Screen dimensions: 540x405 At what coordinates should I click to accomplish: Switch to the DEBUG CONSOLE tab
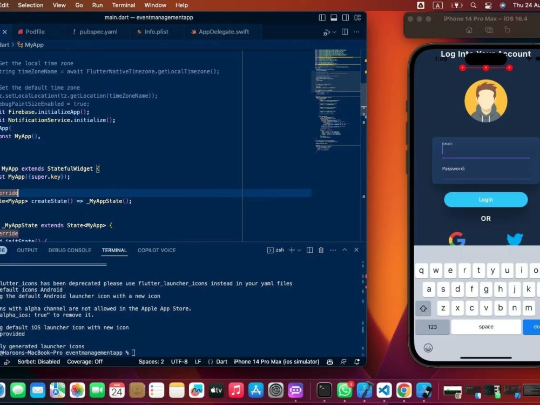click(70, 250)
